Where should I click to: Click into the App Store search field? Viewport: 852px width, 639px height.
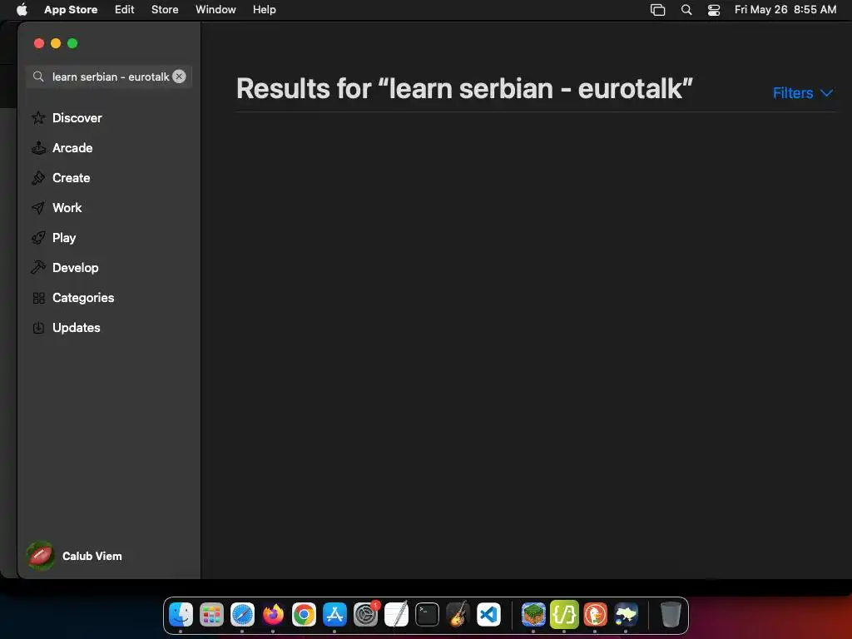(109, 77)
